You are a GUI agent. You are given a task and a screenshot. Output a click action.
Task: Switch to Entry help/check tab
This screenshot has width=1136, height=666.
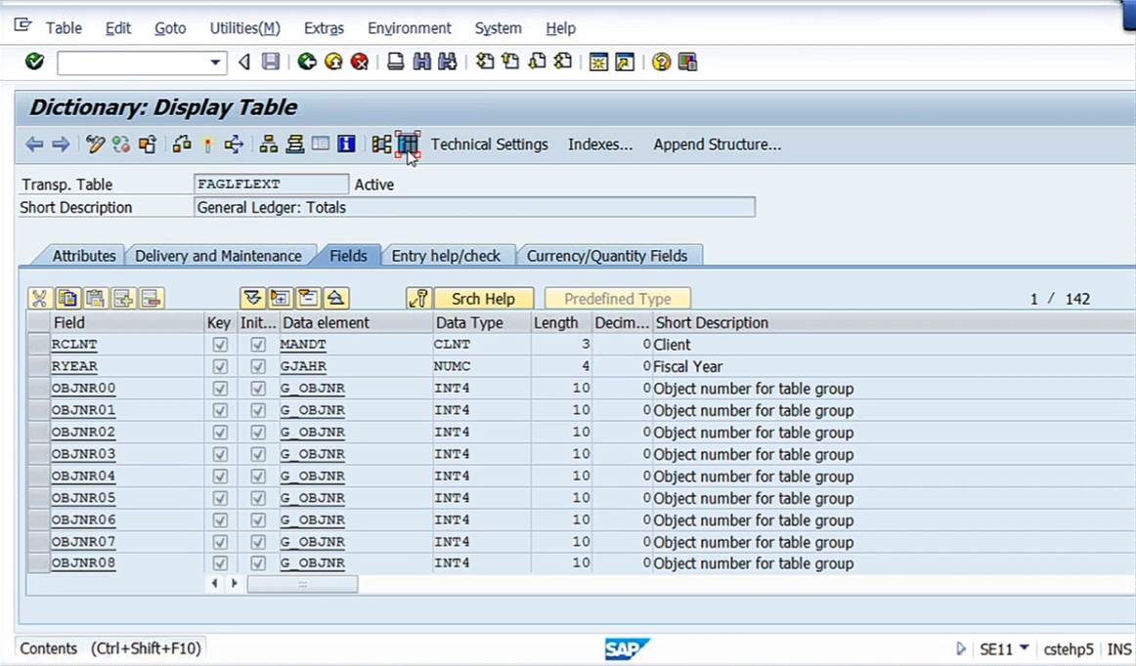(x=446, y=256)
